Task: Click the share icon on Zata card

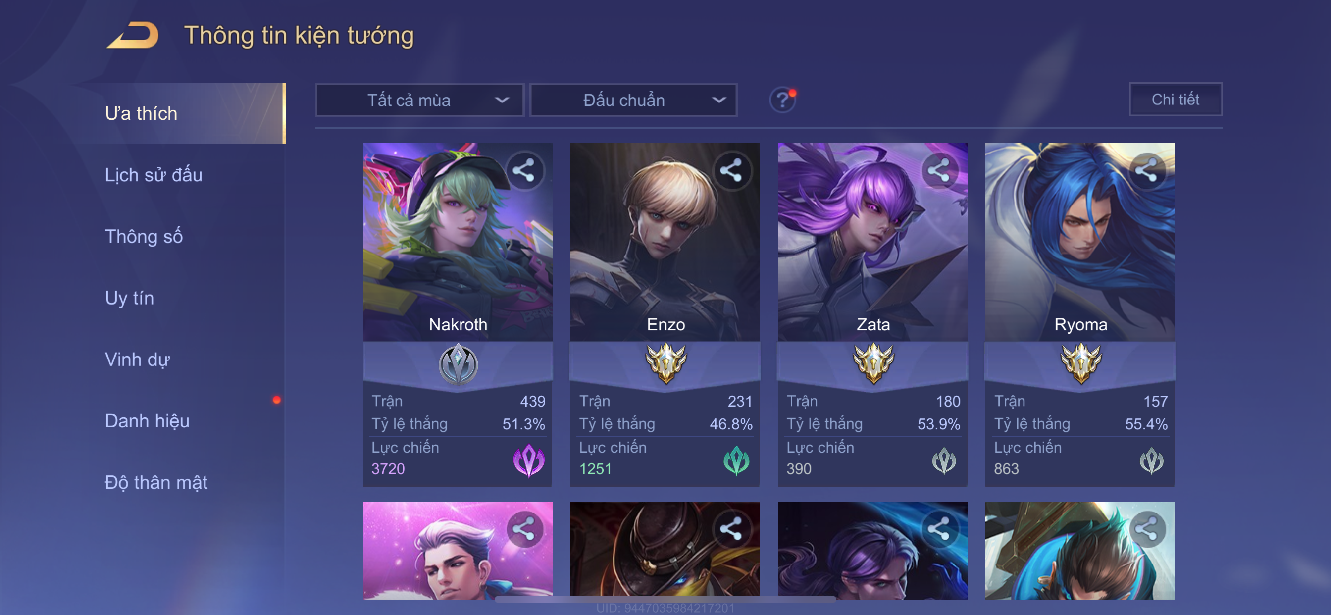Action: point(939,170)
